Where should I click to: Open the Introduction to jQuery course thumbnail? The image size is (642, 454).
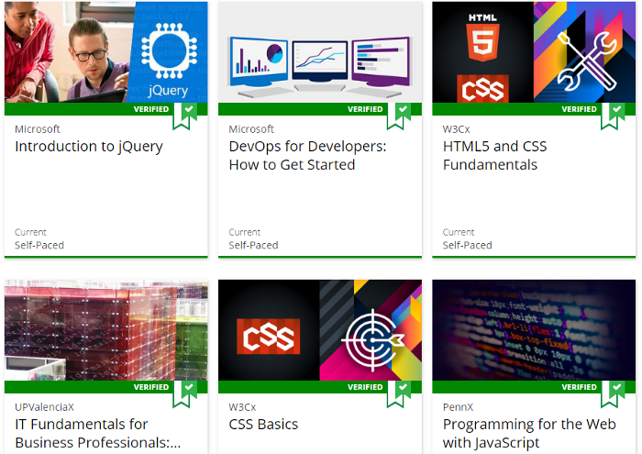tap(106, 52)
